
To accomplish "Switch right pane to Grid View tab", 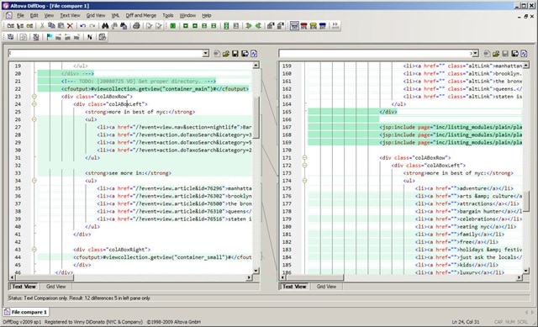I will point(326,287).
